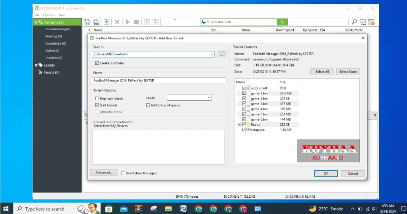Screen dimensions: 407x214
Task: Toggle Don't show this again checkbox
Action: point(123,173)
